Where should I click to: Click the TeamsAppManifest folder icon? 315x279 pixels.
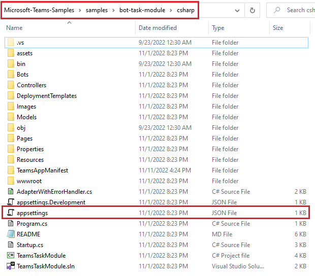click(x=11, y=170)
